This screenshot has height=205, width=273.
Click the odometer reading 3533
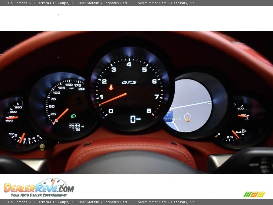pos(74,125)
